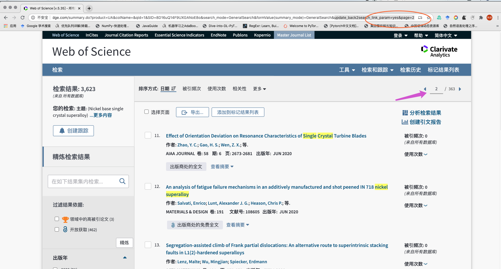Check the 领域中的高被引论文 filter

click(57, 219)
